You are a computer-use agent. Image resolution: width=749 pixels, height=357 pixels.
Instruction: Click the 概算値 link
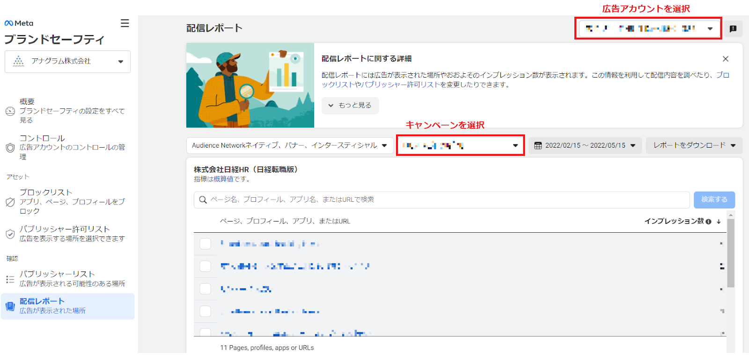pyautogui.click(x=223, y=179)
